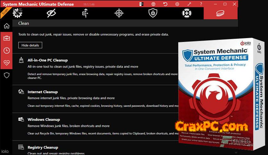Open the Internet Cleanup tool
This screenshot has width=268, height=155.
[42, 92]
